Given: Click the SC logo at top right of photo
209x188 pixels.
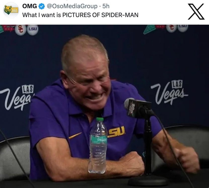Looking at the screenshot, I should point(172,28).
